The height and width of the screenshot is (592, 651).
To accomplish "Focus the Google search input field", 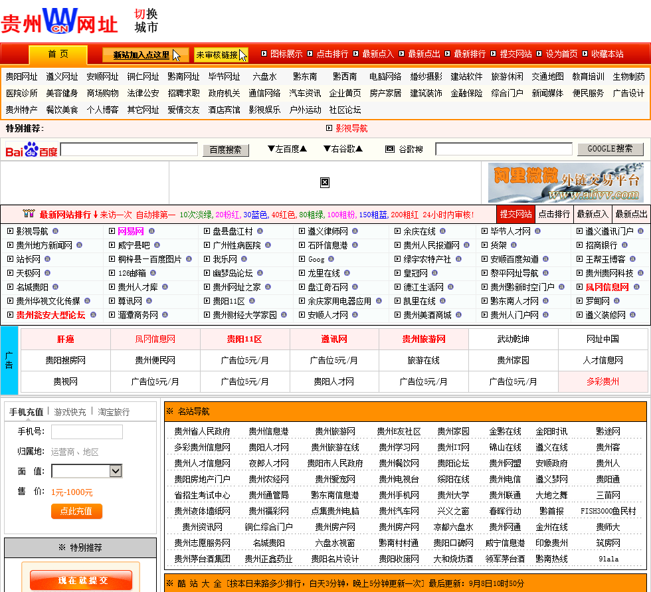I will (504, 149).
